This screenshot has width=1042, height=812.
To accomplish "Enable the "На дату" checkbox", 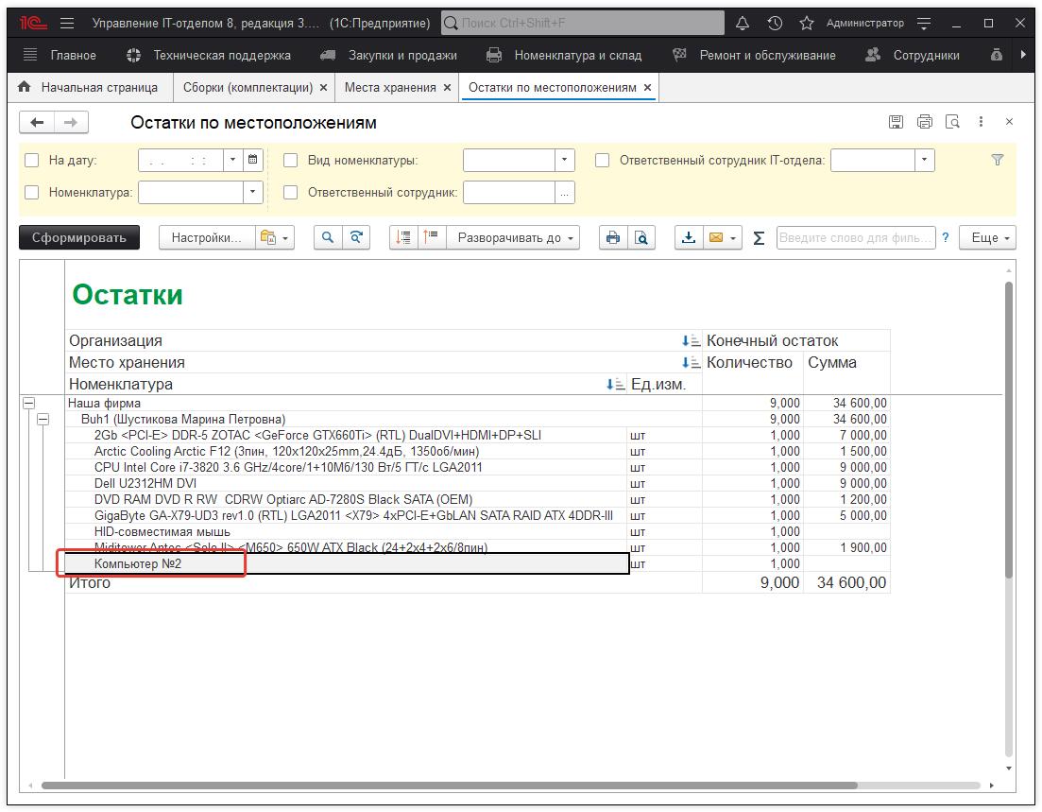I will click(x=32, y=161).
